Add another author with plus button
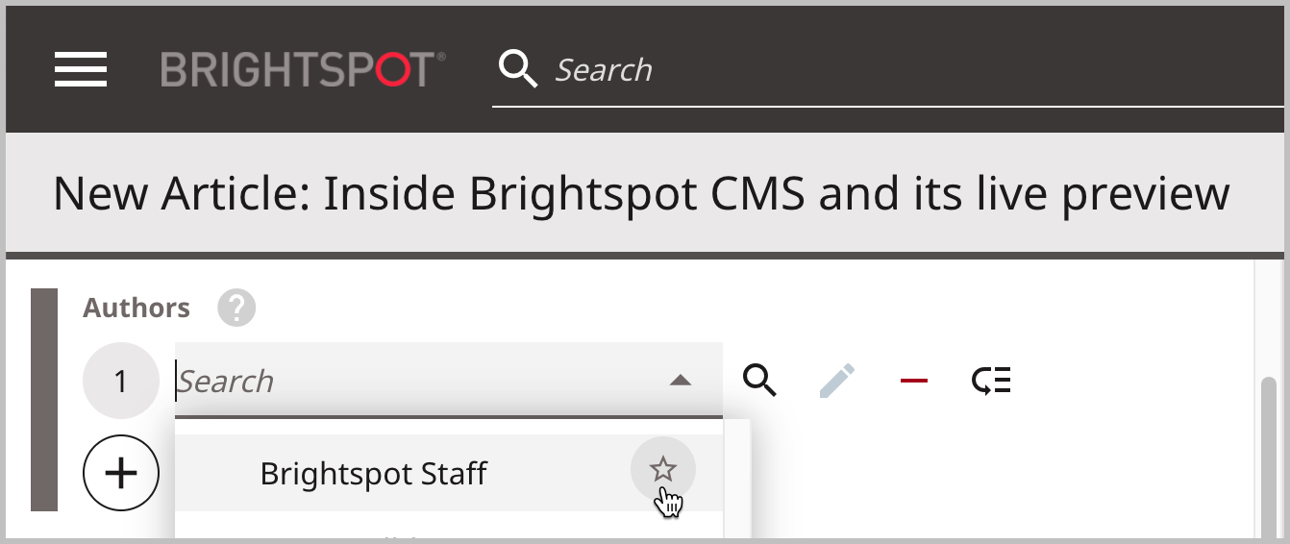Screen dimensions: 1290x544 [121, 473]
